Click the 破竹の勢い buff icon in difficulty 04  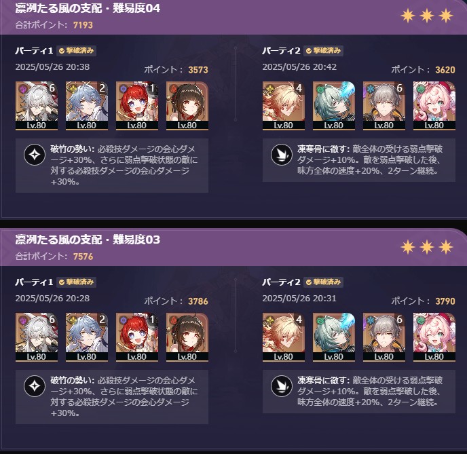[35, 155]
